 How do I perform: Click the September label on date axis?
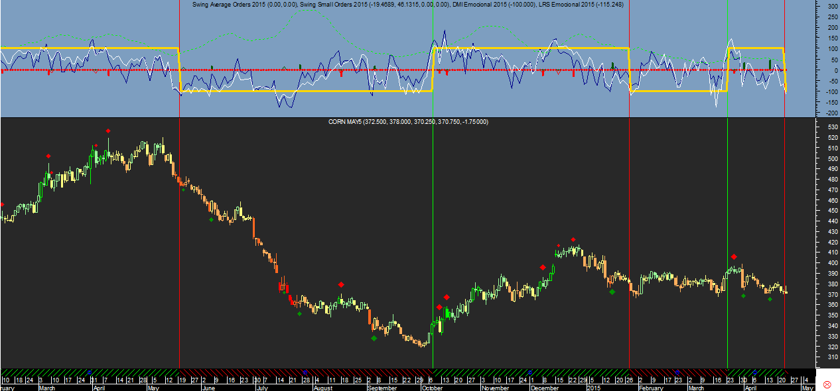coord(381,388)
